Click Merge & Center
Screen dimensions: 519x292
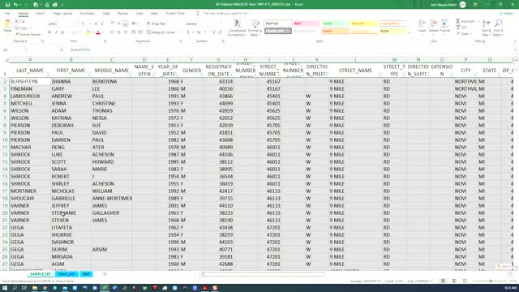click(161, 32)
